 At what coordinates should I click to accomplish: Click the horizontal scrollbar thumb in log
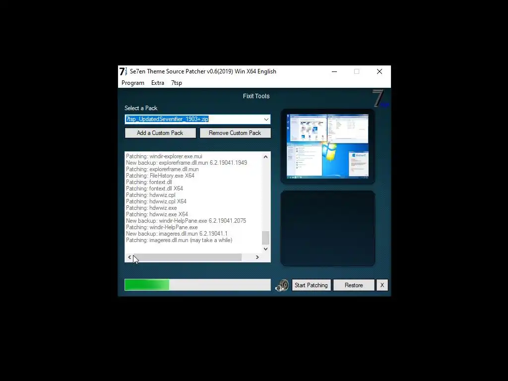coord(188,257)
